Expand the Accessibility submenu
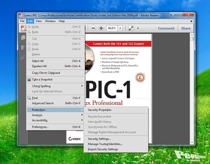Screen dimensions: 210x164 [55, 120]
